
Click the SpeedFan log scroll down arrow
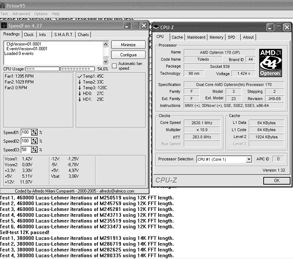point(105,61)
